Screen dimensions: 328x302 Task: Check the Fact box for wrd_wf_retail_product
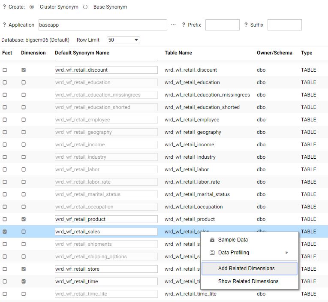(x=5, y=219)
